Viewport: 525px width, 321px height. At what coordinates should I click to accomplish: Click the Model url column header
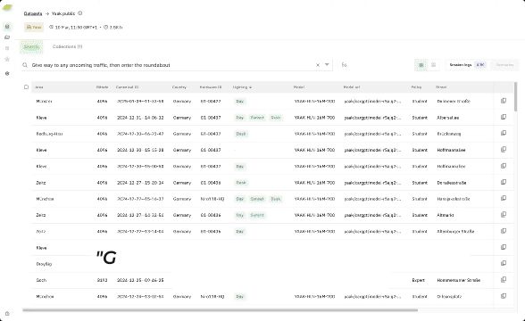click(x=352, y=87)
